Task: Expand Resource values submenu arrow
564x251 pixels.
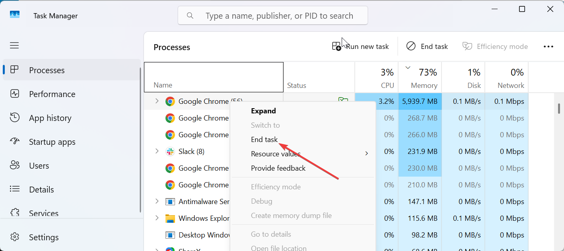Action: pyautogui.click(x=366, y=154)
